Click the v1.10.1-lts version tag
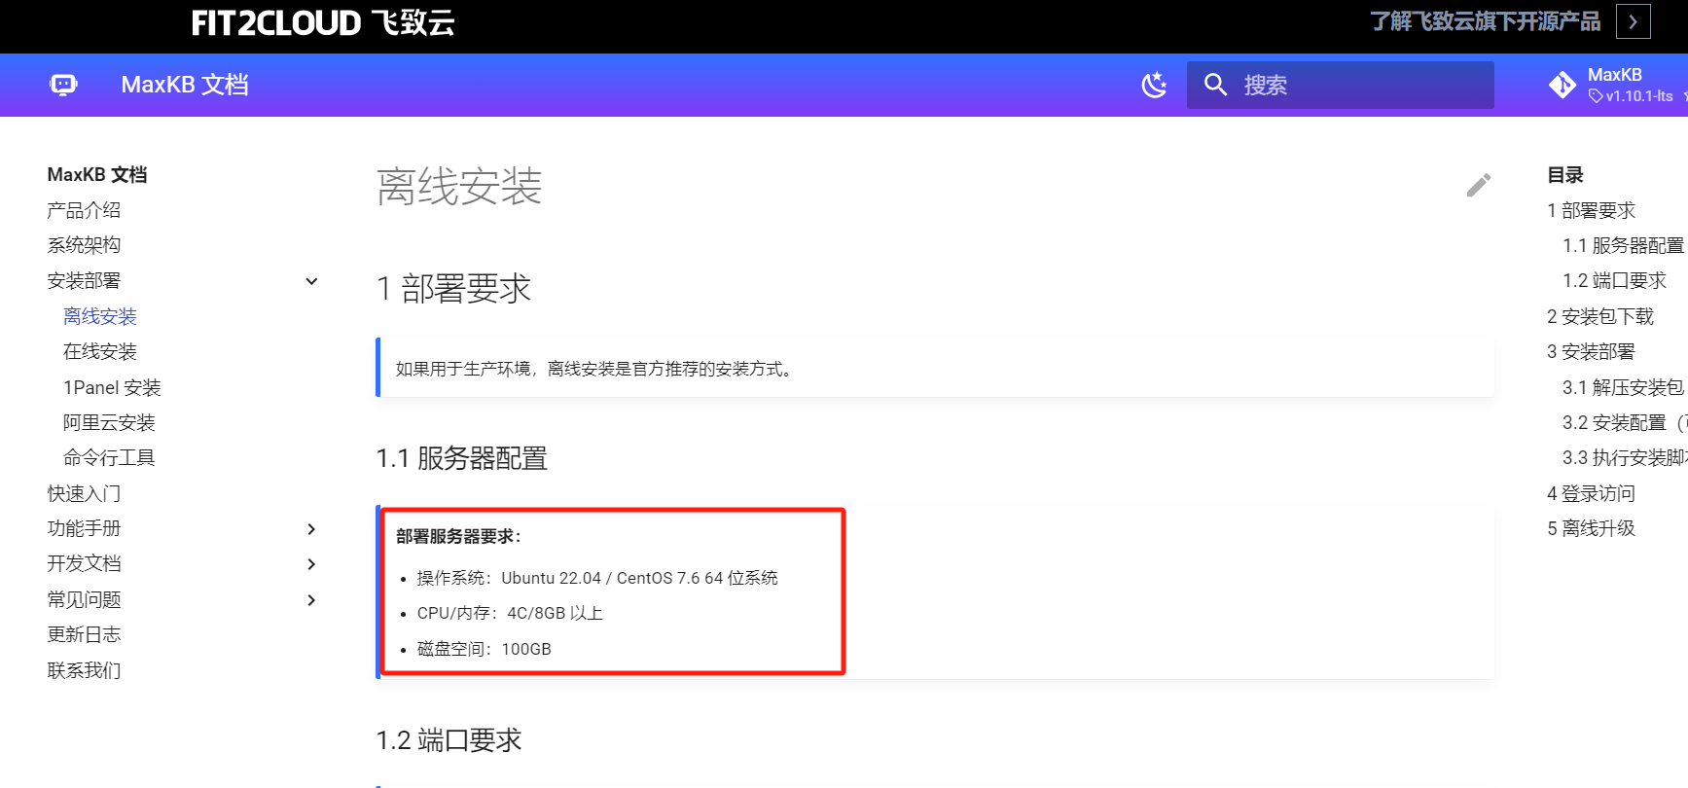This screenshot has height=788, width=1688. click(x=1632, y=96)
